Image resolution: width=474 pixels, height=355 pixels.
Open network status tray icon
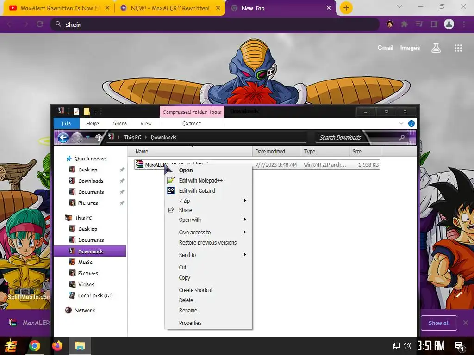click(x=396, y=346)
